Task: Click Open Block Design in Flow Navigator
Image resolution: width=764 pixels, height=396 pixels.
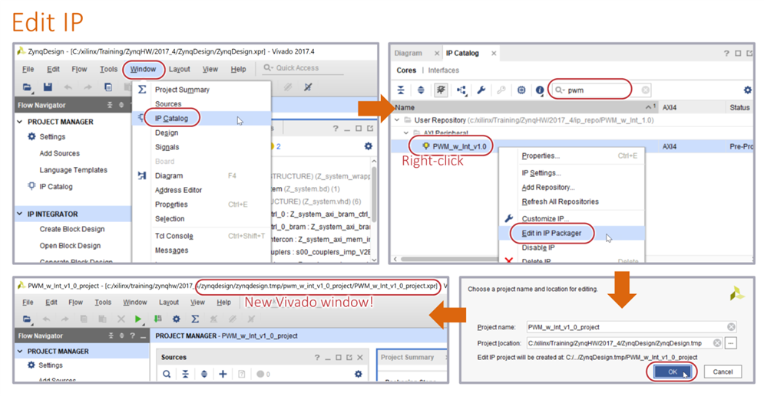Action: [x=70, y=246]
